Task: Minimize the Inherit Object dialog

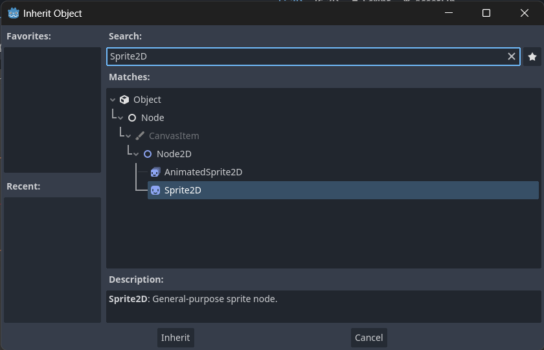Action: (449, 13)
